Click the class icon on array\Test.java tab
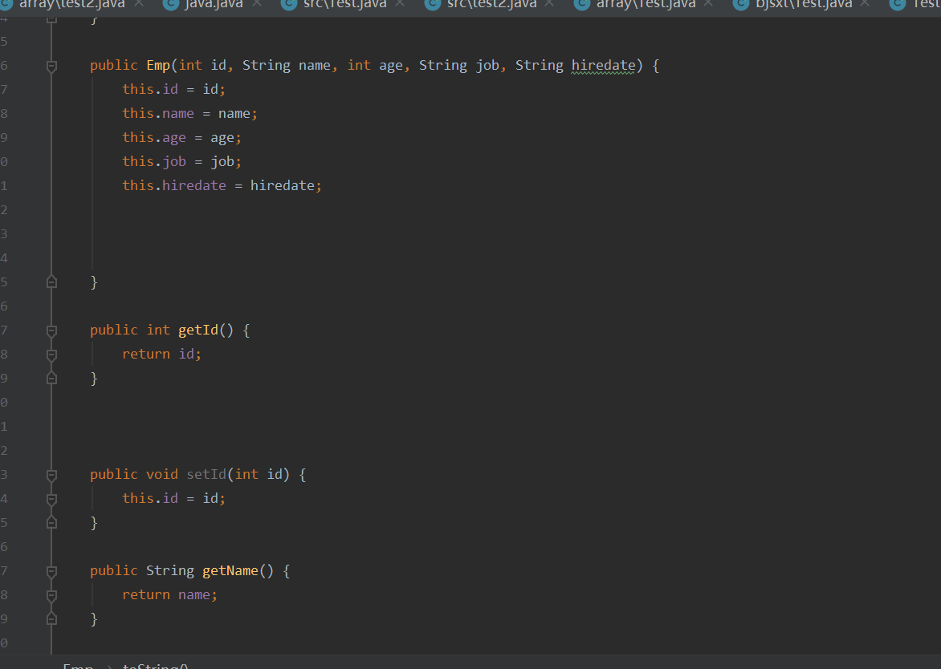This screenshot has height=669, width=941. coord(582,4)
